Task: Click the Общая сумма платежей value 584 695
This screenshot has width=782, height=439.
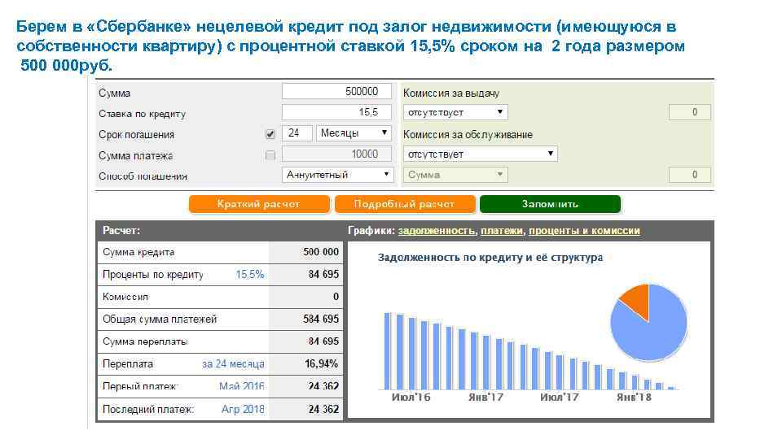Action: coord(321,319)
